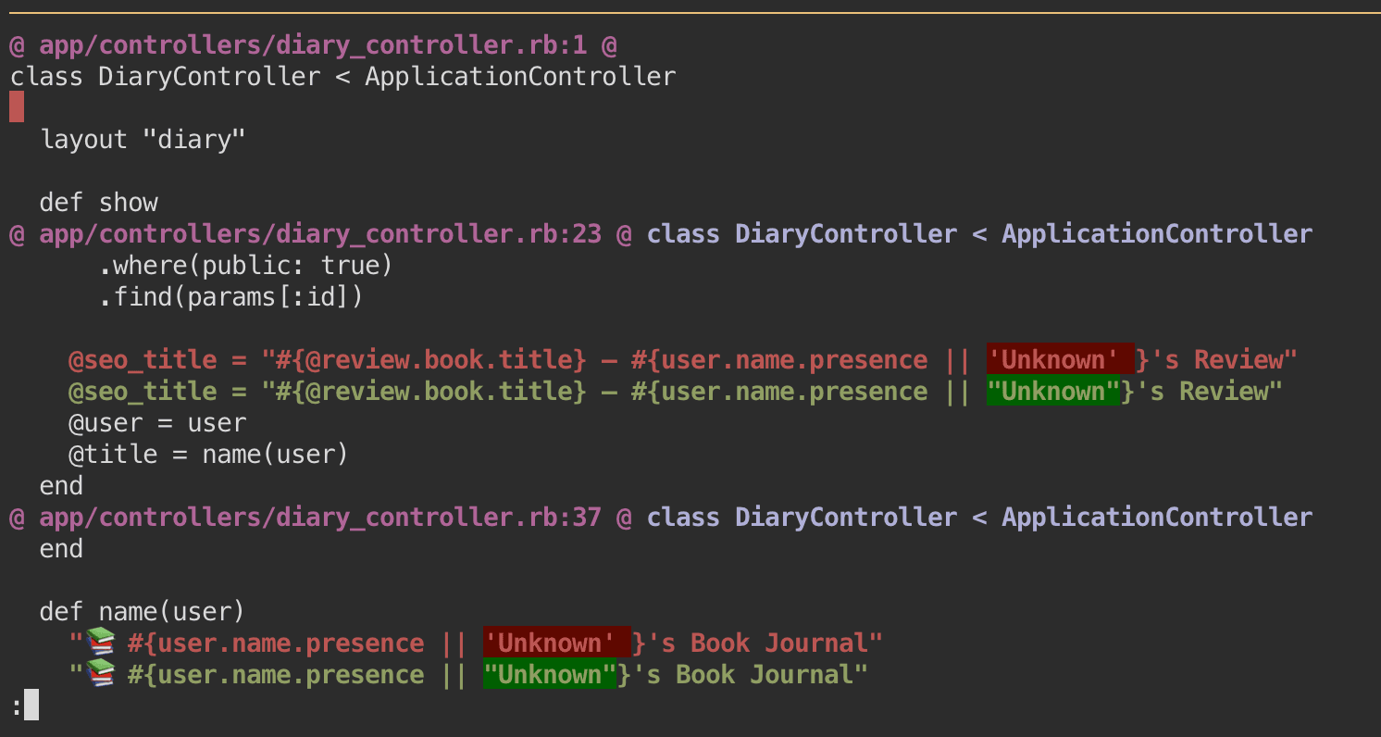Click the "@title = name(user)" line

[x=208, y=455]
